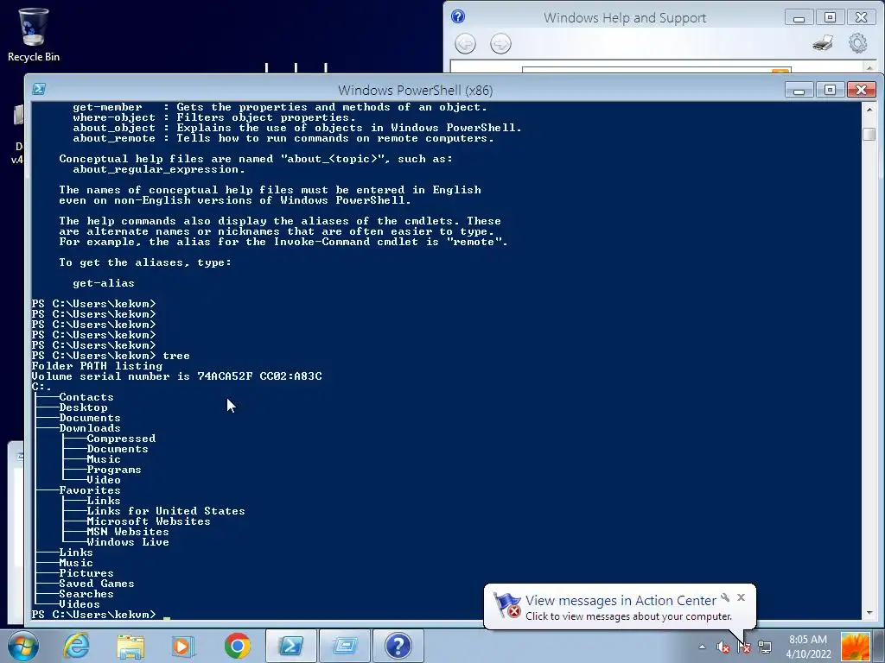Open the clock showing 8:05 AM
Viewport: 885px width, 663px height.
[808, 647]
